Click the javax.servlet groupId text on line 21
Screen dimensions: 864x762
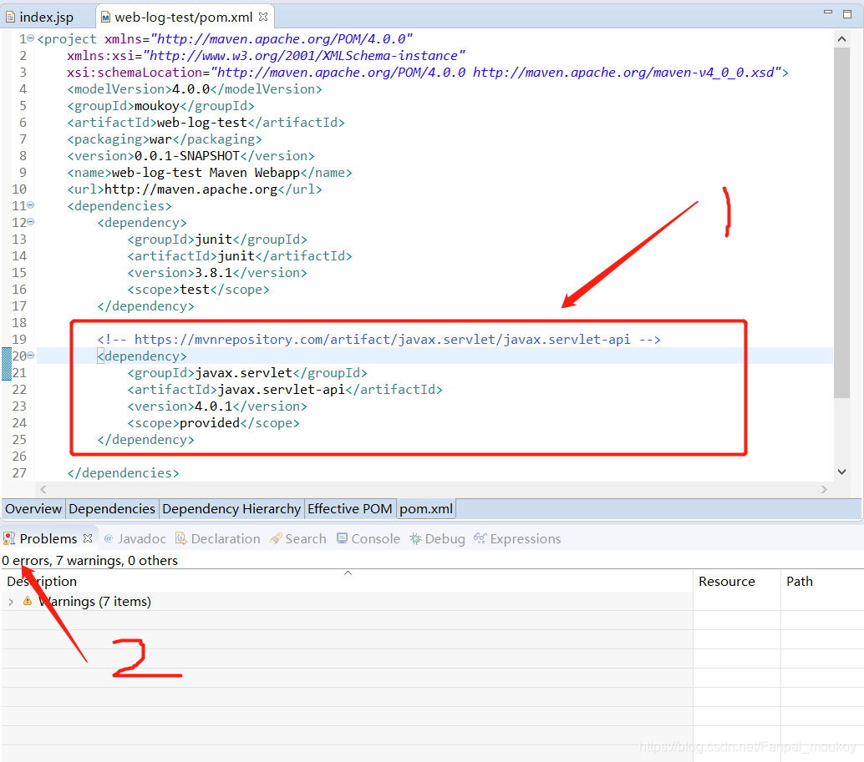point(243,372)
